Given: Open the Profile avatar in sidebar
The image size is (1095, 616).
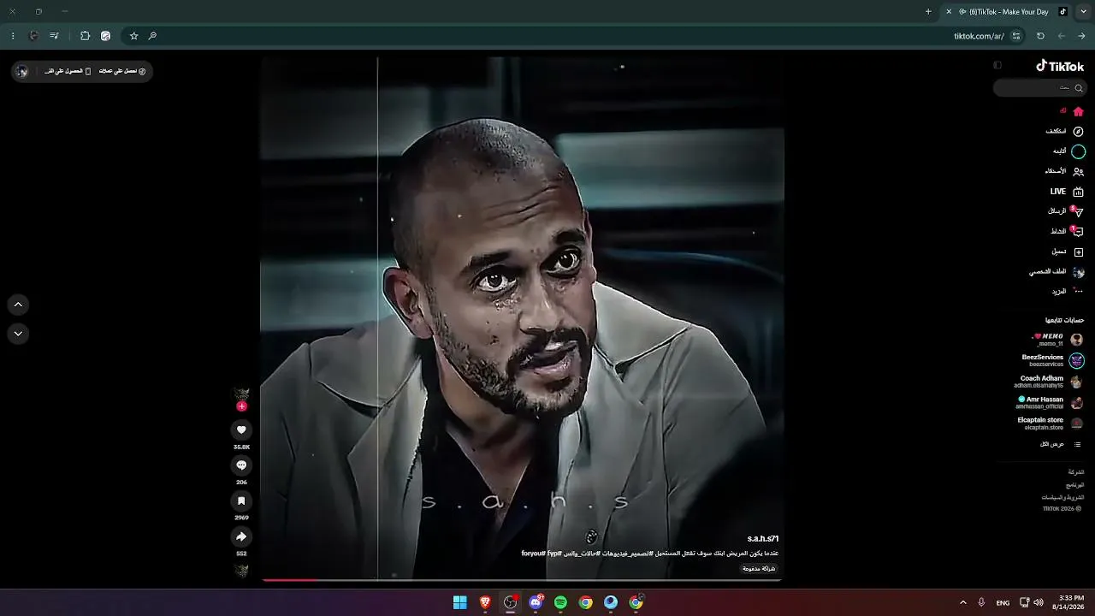Looking at the screenshot, I should (1078, 272).
